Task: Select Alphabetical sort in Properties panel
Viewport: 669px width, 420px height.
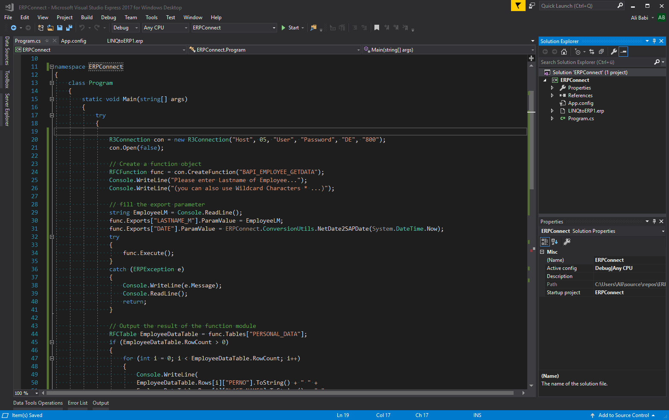Action: pyautogui.click(x=555, y=242)
